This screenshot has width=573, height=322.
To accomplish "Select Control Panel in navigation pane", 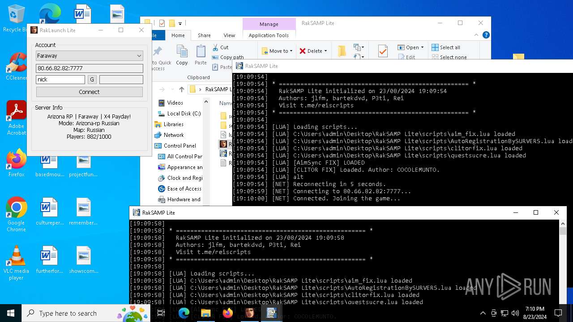I will pyautogui.click(x=175, y=146).
